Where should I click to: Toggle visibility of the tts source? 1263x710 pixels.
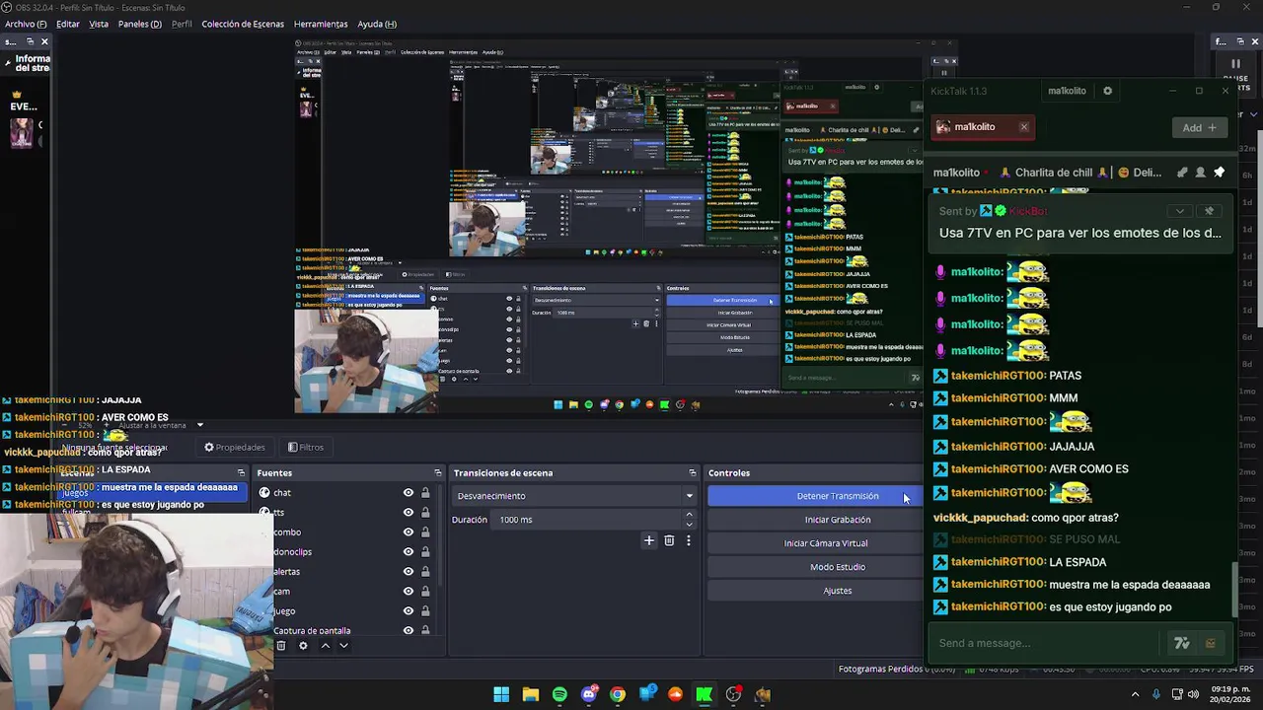pos(408,513)
